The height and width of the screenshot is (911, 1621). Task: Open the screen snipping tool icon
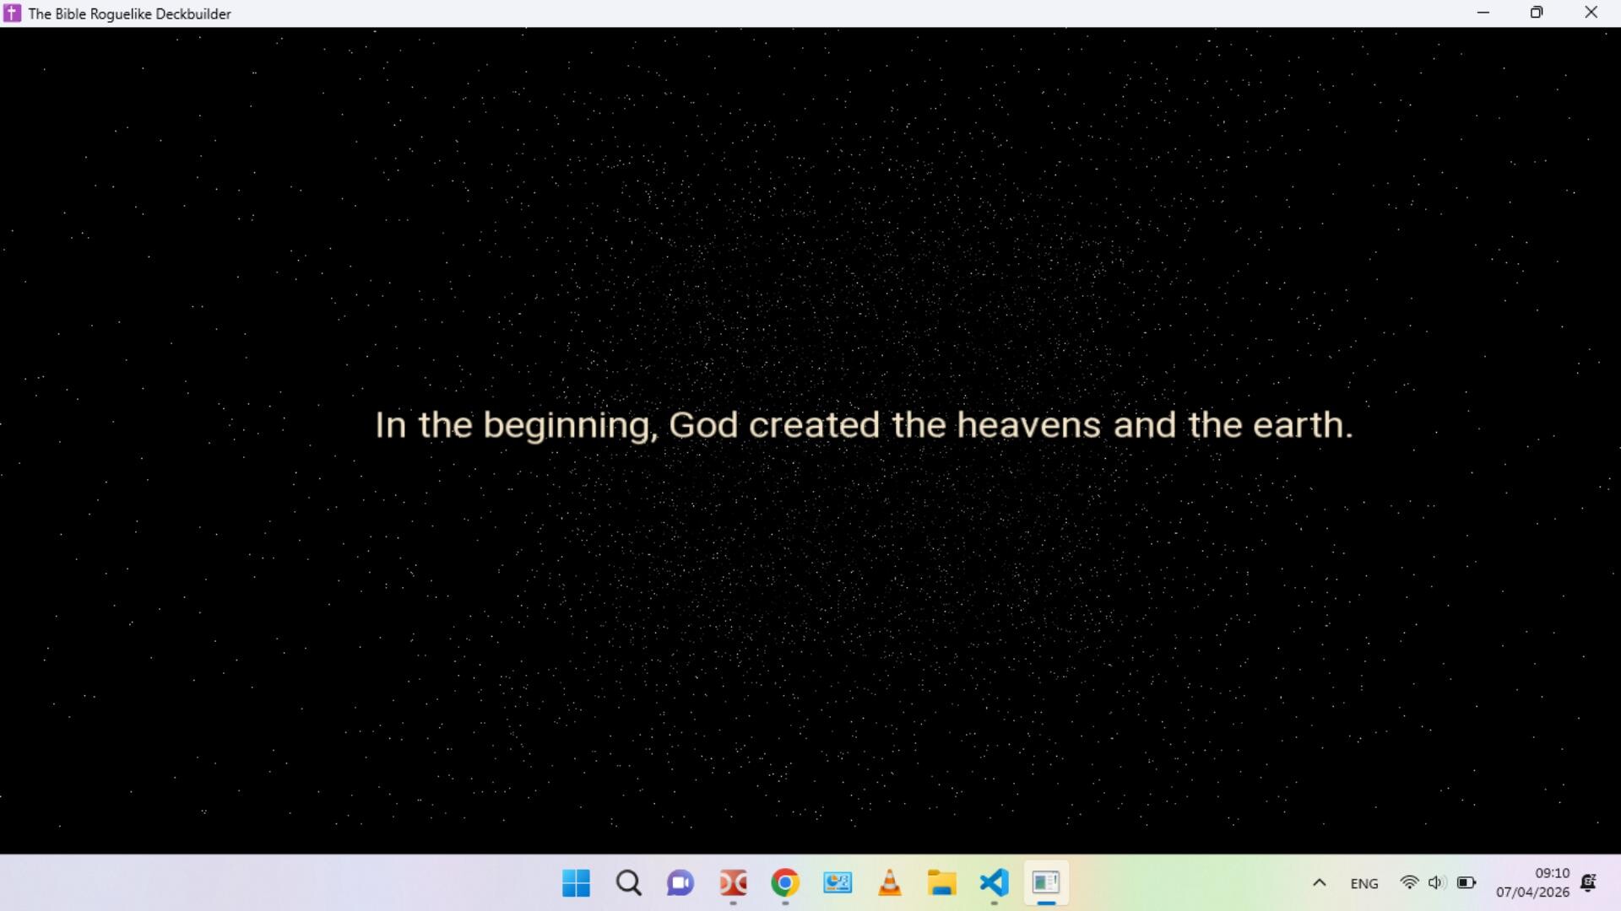pyautogui.click(x=838, y=883)
